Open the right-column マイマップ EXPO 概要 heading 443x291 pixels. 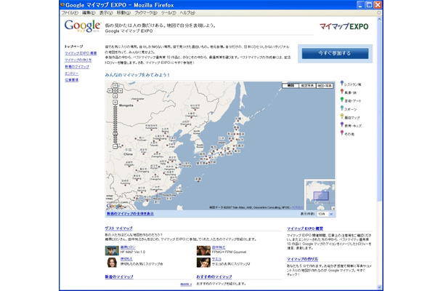click(305, 228)
